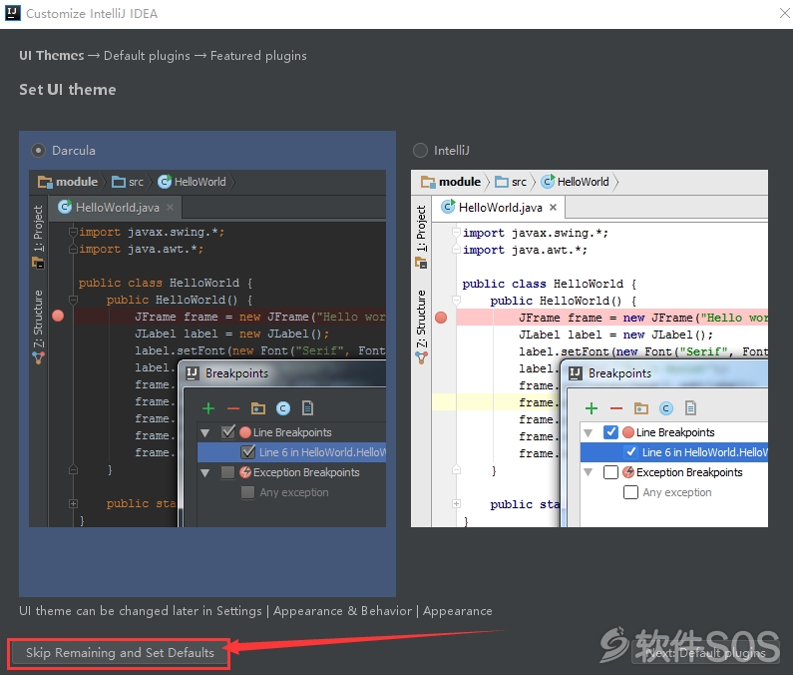Click module folder icon in IntelliJ preview

[x=428, y=182]
